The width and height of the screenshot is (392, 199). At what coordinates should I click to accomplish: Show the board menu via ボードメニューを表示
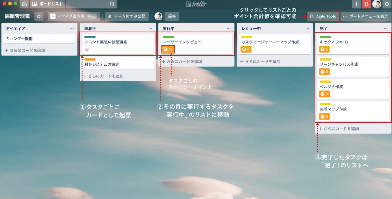coord(365,16)
